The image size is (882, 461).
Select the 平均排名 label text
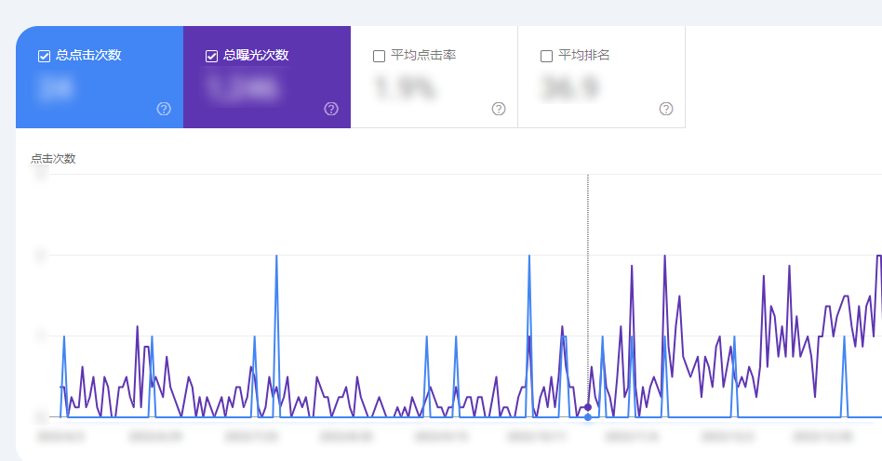[x=584, y=55]
